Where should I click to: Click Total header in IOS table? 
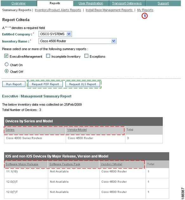(151, 164)
